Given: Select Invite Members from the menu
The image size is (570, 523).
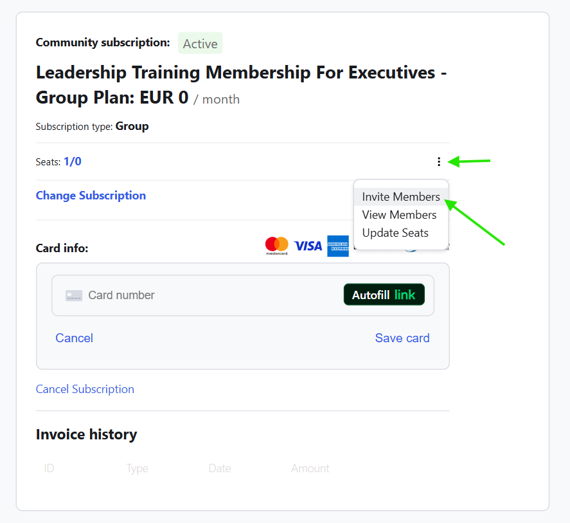Looking at the screenshot, I should coord(401,197).
